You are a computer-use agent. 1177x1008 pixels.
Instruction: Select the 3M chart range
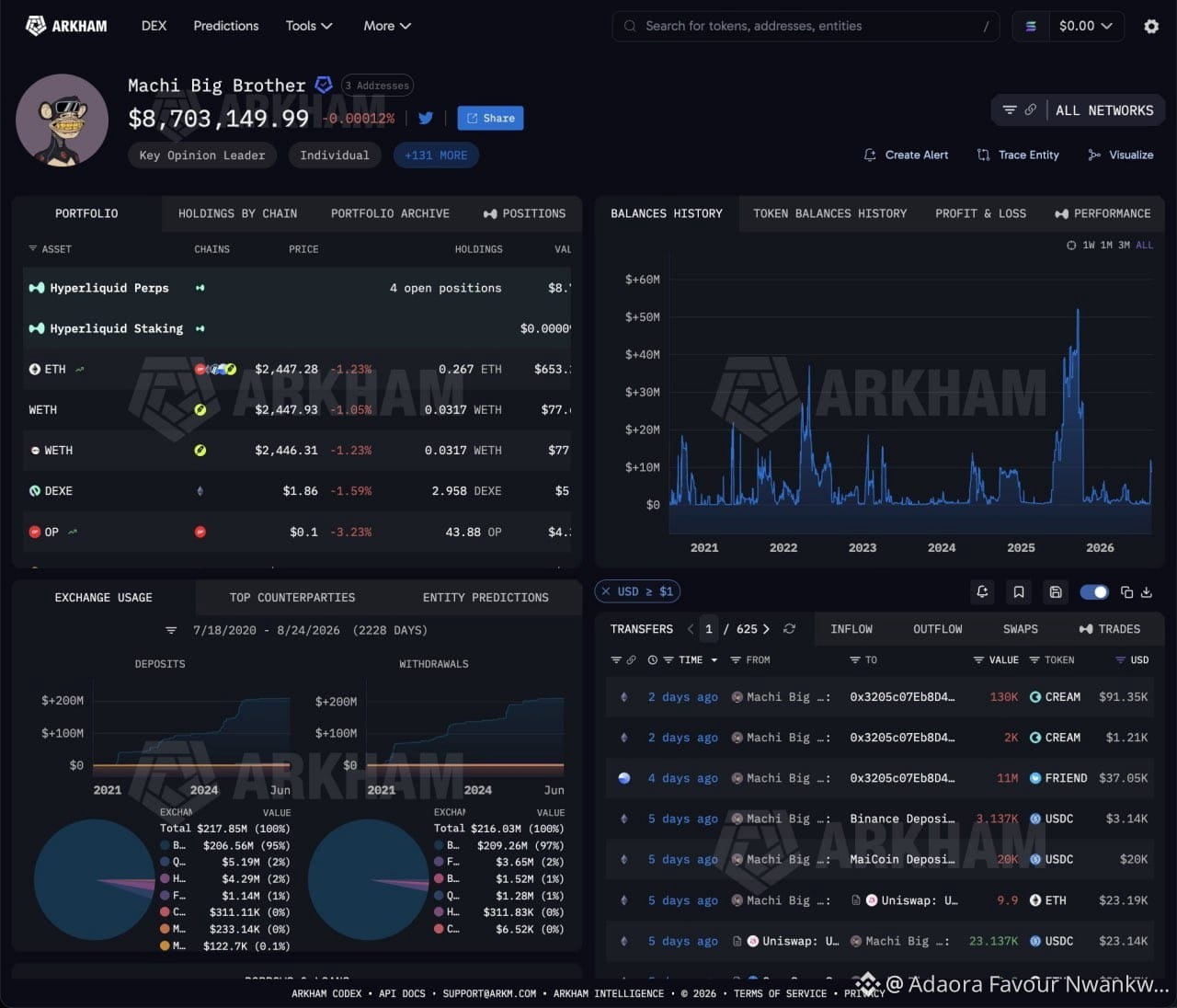(x=1124, y=246)
